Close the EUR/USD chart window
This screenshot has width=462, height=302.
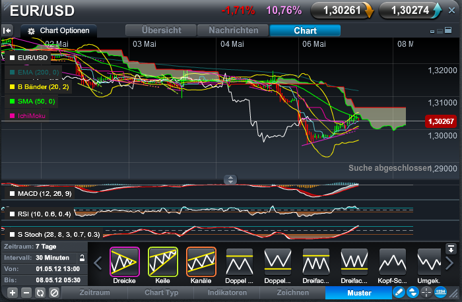[x=451, y=11]
